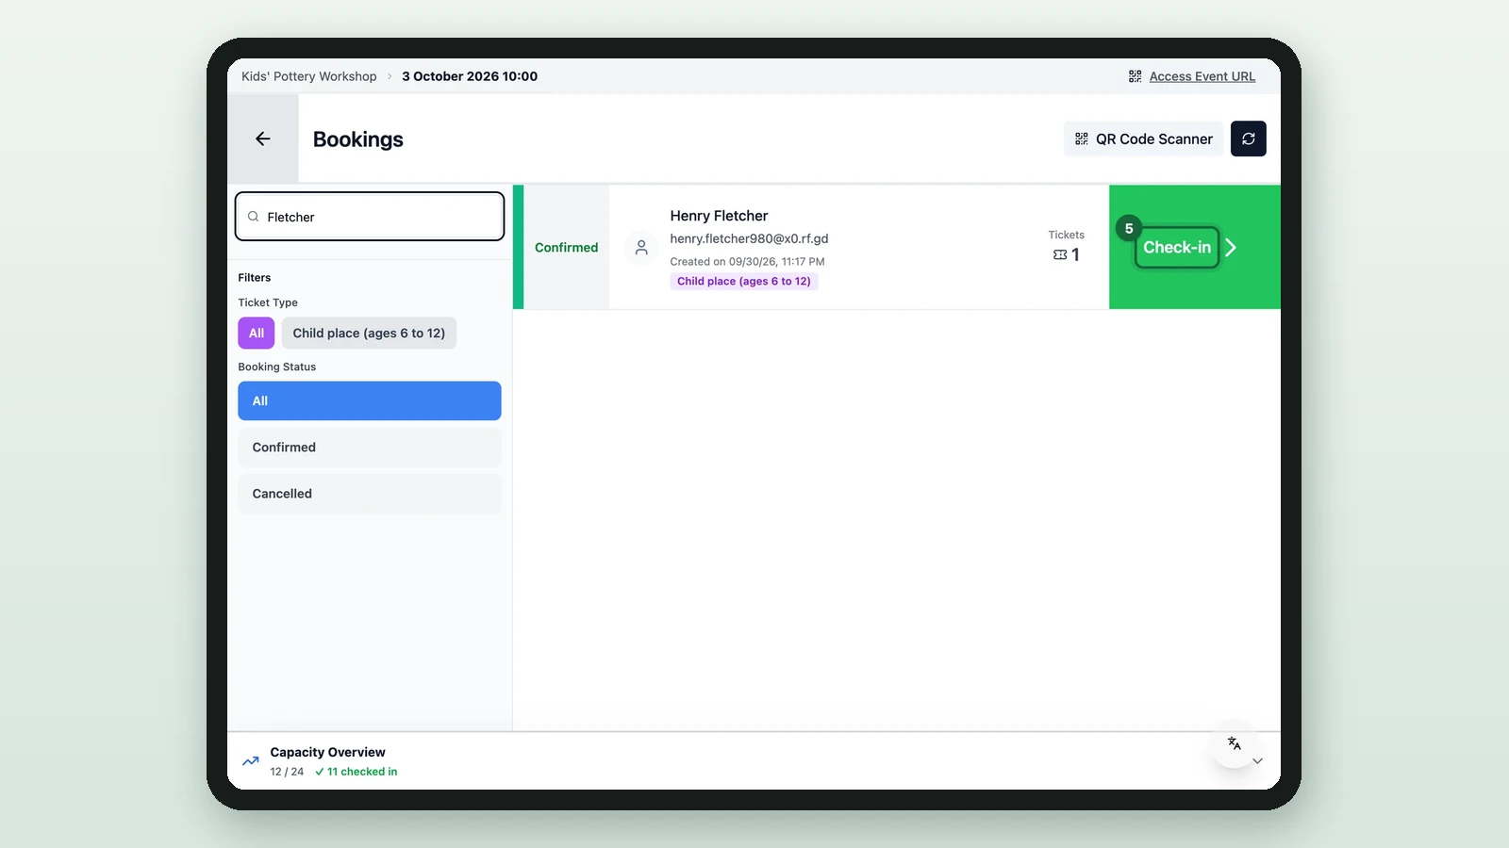
Task: Expand Capacity Overview with the chevron
Action: click(x=1257, y=760)
